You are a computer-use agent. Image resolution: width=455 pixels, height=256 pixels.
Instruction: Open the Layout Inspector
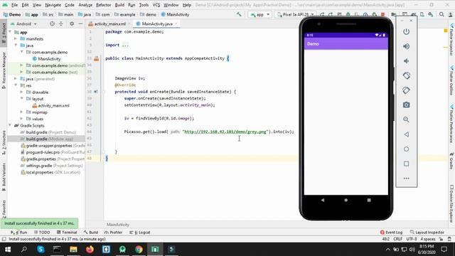click(427, 233)
